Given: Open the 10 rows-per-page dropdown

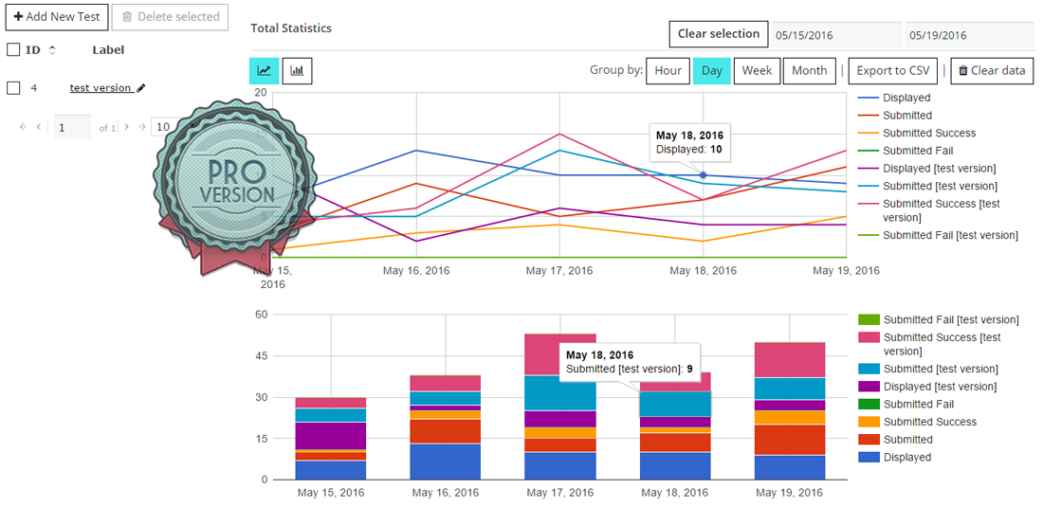Looking at the screenshot, I should pyautogui.click(x=163, y=127).
